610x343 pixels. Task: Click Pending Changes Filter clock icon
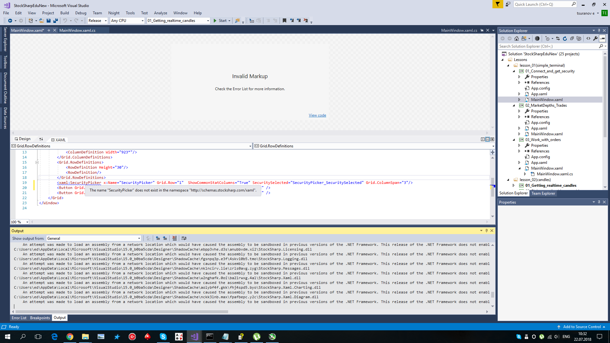click(547, 38)
